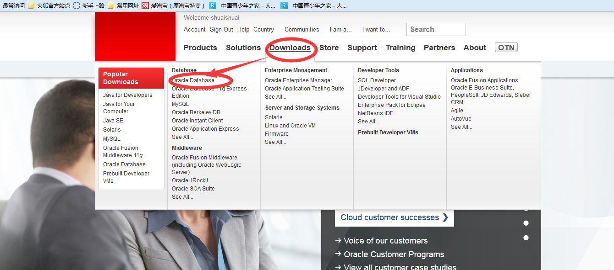Click the Help link
614x270 pixels.
[243, 29]
